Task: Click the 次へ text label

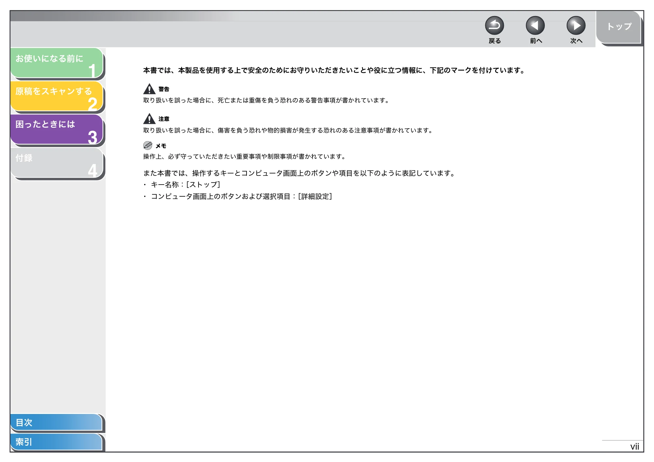Action: pos(576,41)
